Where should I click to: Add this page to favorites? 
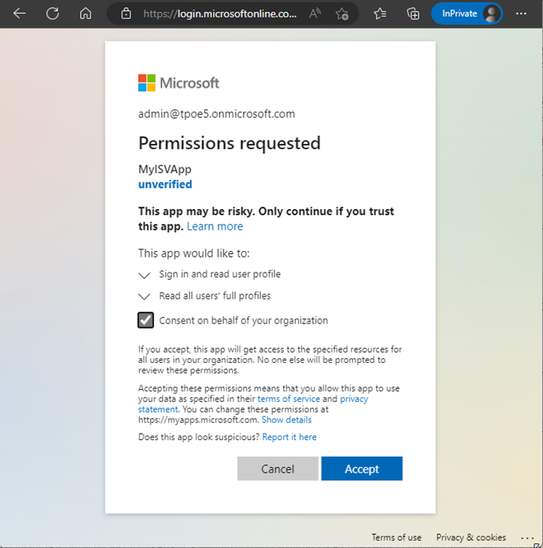(x=341, y=14)
